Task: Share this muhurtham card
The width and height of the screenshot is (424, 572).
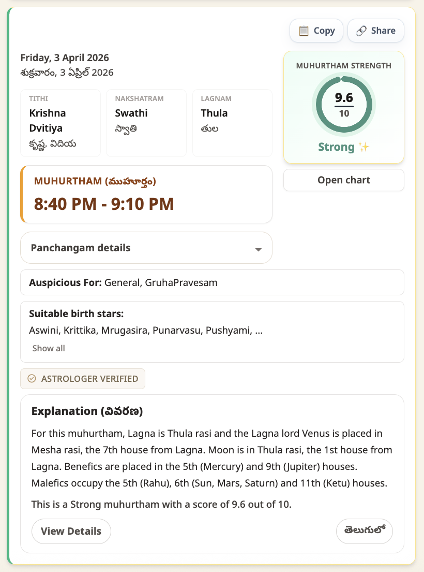Action: [376, 31]
